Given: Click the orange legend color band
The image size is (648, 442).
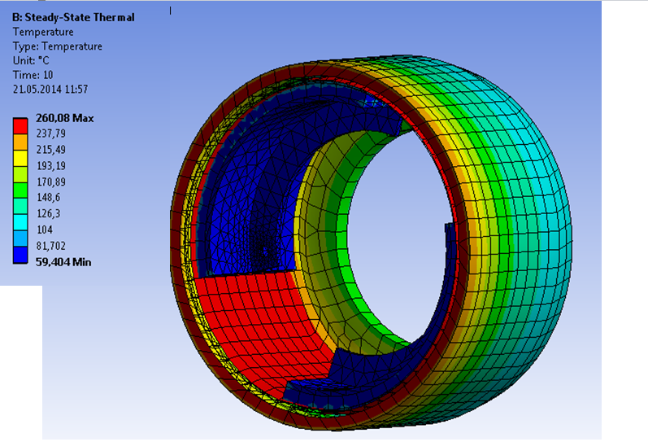Looking at the screenshot, I should pyautogui.click(x=20, y=142).
